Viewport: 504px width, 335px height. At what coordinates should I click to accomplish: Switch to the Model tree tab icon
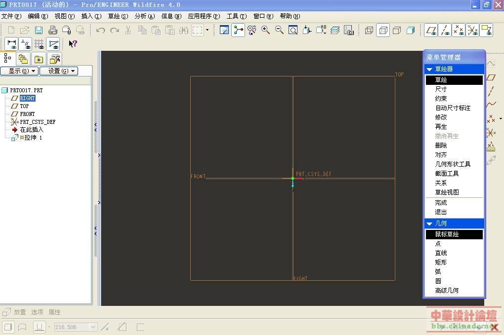coord(7,58)
